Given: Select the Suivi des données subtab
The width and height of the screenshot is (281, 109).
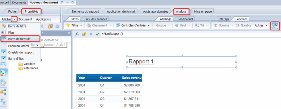Looking at the screenshot, I should (x=96, y=19).
